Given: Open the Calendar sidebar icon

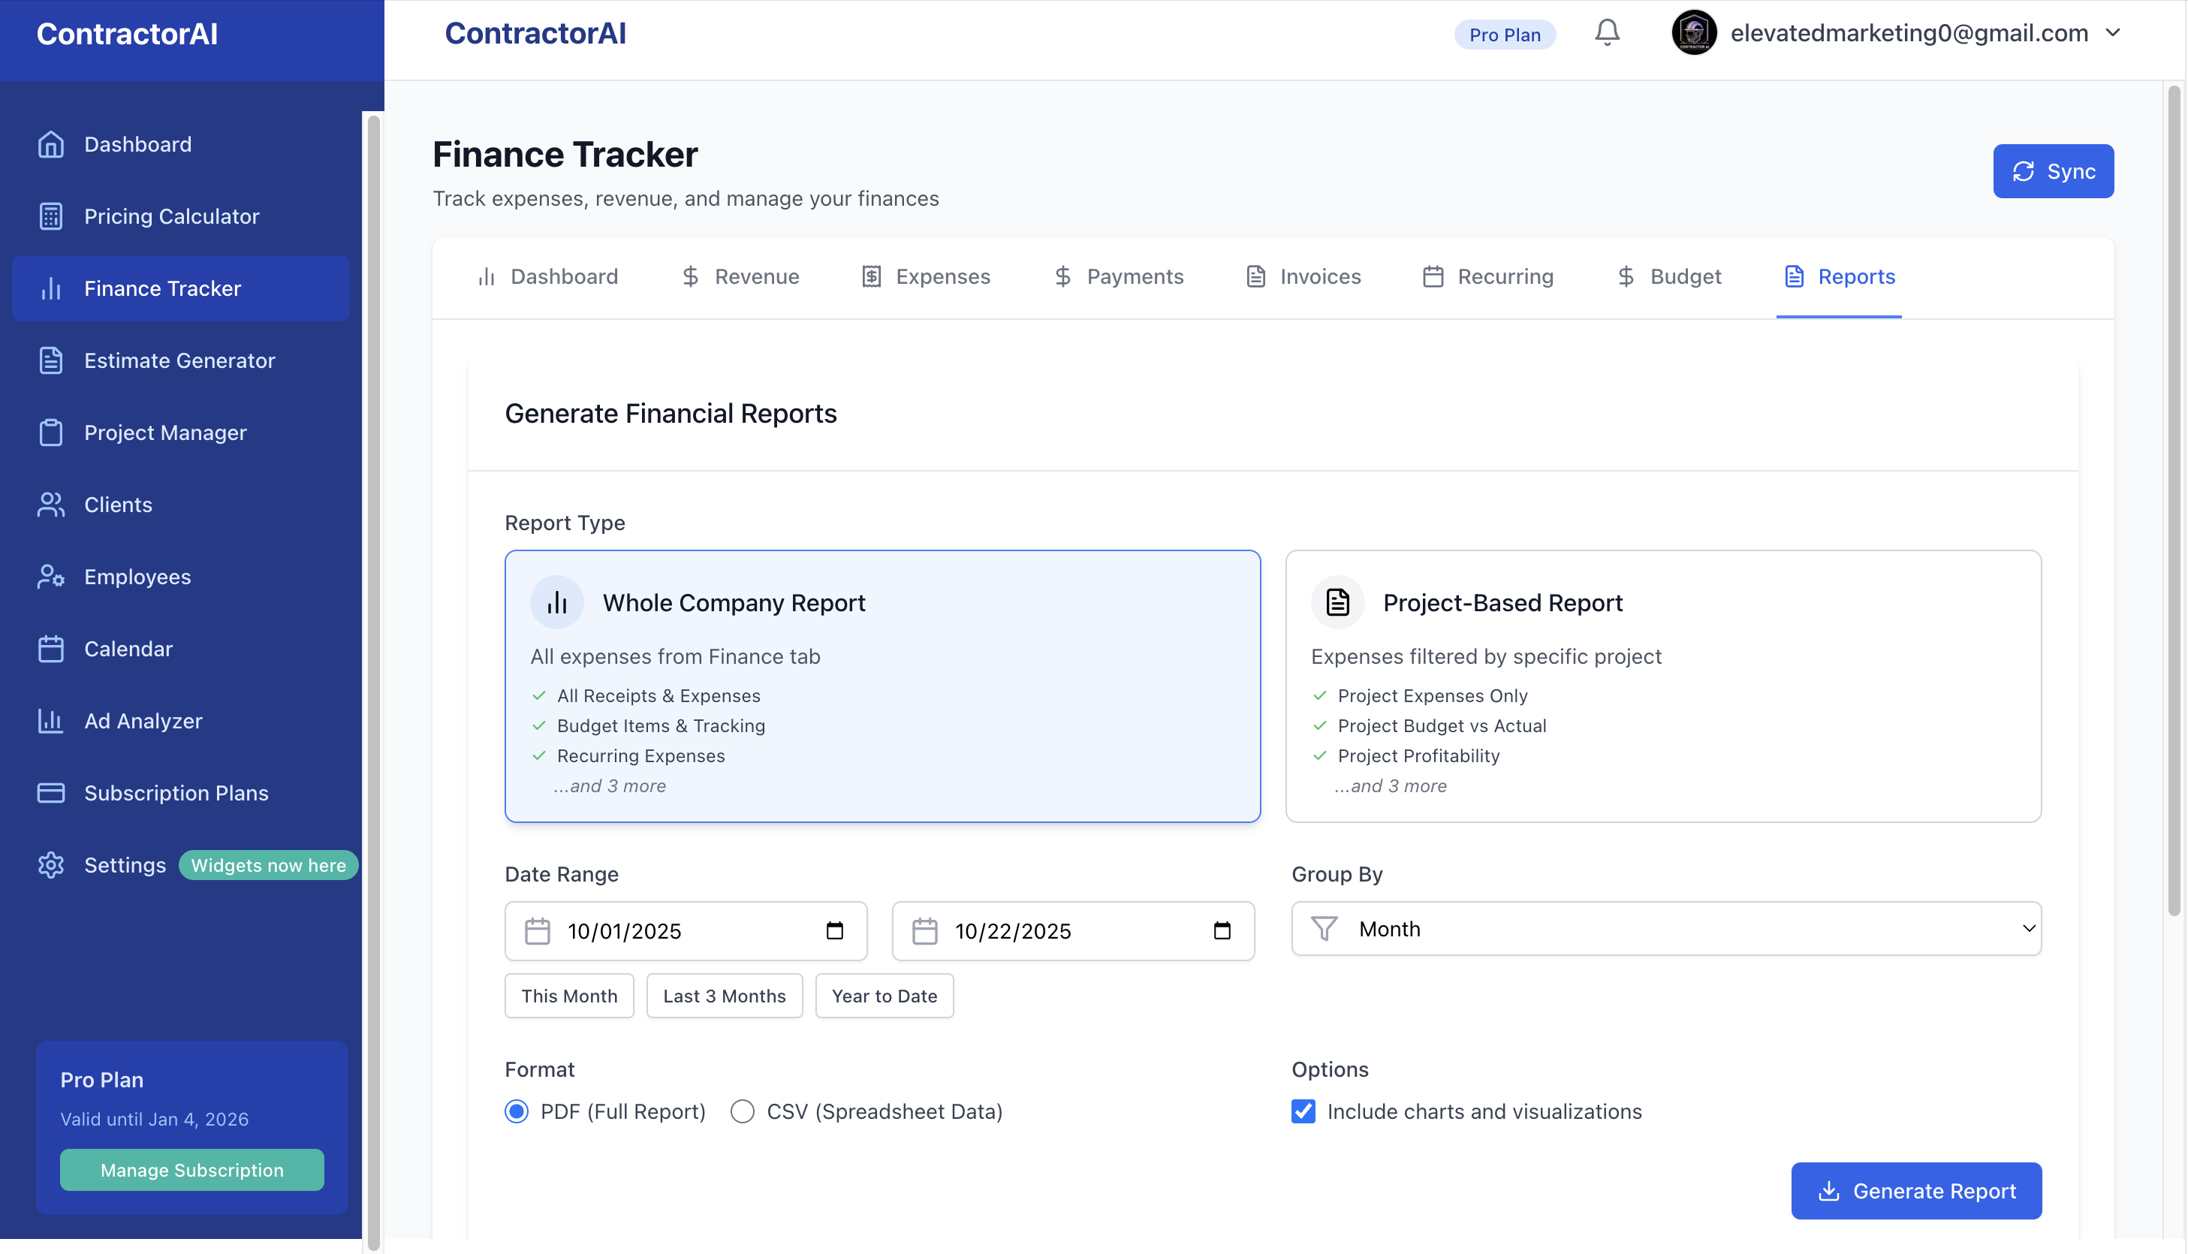Looking at the screenshot, I should [x=51, y=649].
